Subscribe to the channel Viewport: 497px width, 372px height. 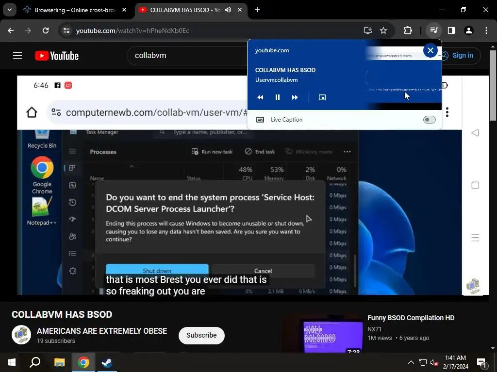(x=201, y=335)
